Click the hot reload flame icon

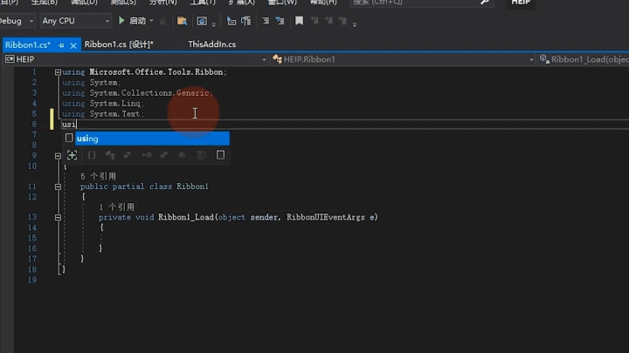pyautogui.click(x=162, y=21)
